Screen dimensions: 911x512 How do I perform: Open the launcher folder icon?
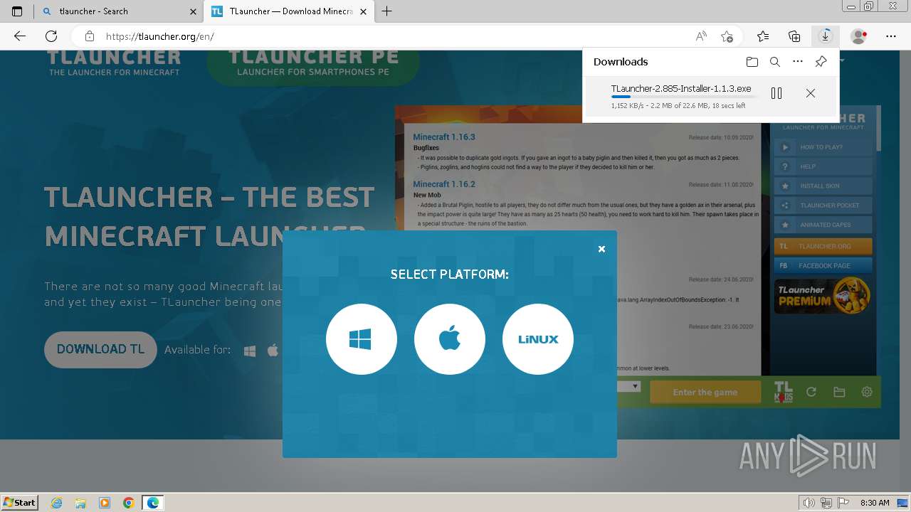tap(839, 392)
